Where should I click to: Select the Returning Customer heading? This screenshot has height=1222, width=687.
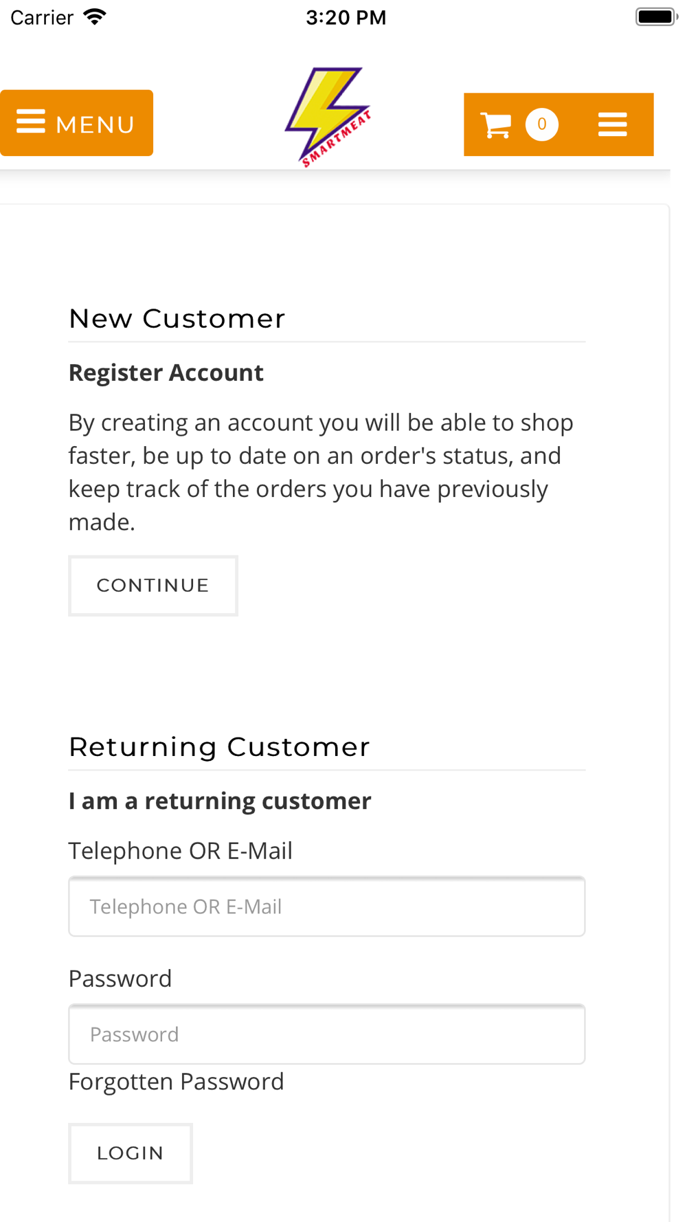click(219, 747)
